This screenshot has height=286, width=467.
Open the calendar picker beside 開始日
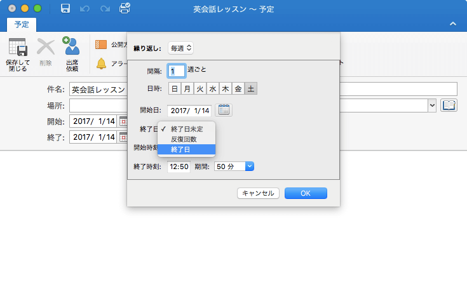(x=224, y=110)
